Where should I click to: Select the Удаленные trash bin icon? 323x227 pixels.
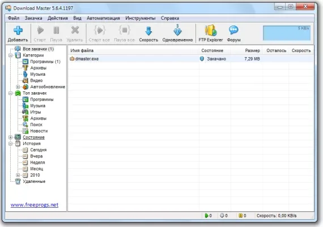[x=18, y=181]
